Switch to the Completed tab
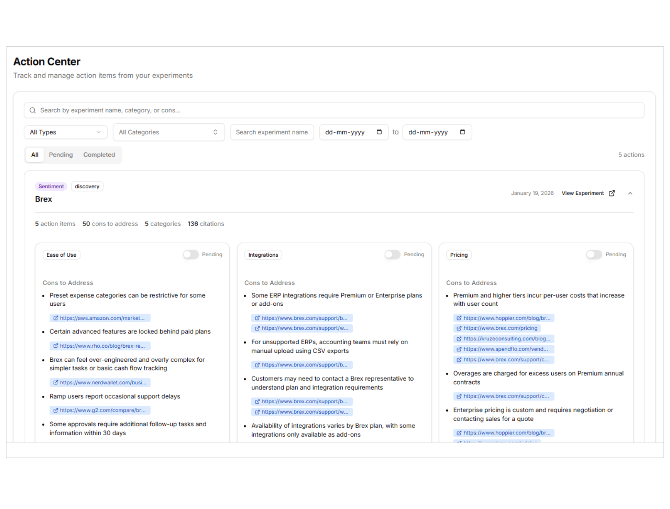The height and width of the screenshot is (509, 670). [x=99, y=154]
